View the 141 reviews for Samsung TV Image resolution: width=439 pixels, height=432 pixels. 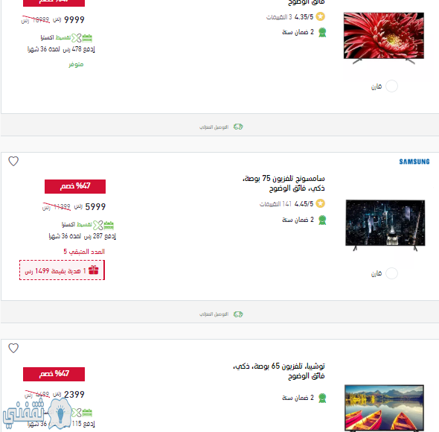(x=275, y=204)
